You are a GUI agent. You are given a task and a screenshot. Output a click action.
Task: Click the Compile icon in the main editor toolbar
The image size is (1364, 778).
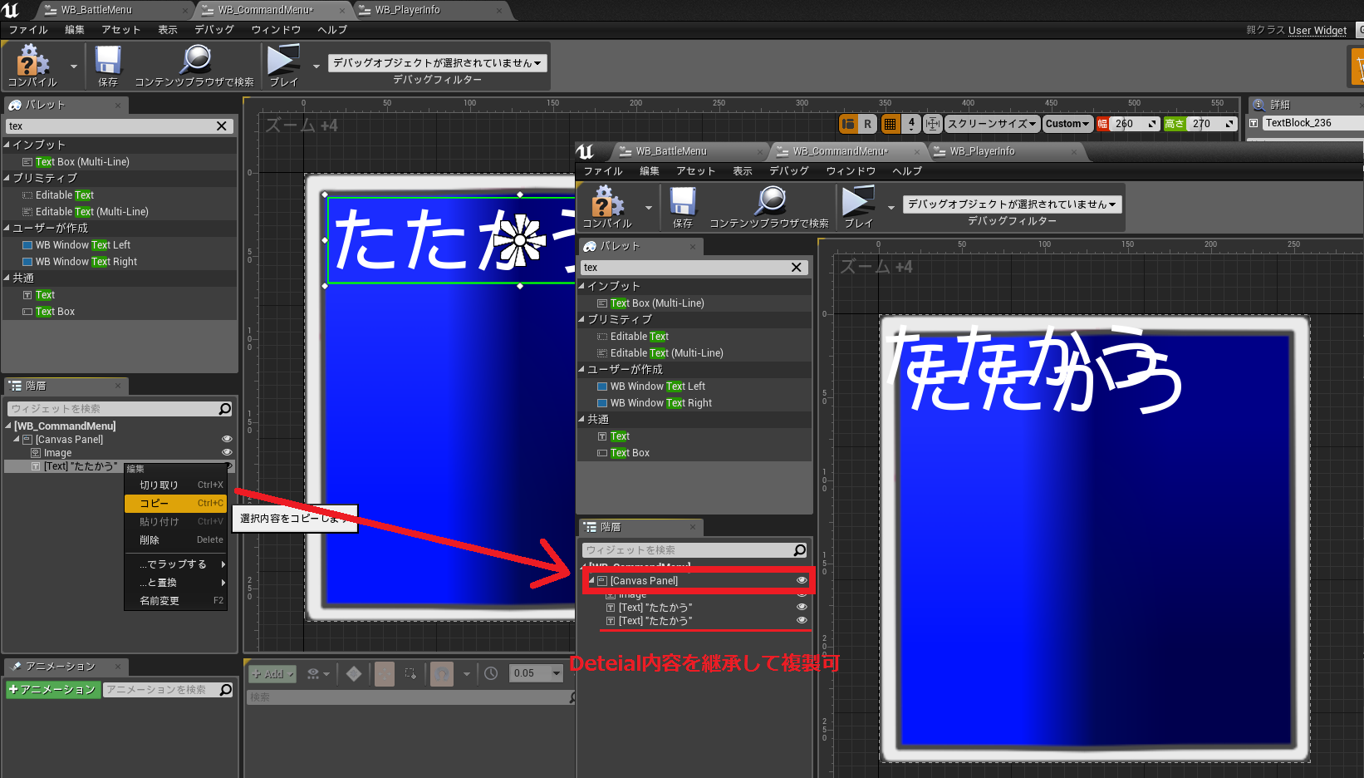32,61
